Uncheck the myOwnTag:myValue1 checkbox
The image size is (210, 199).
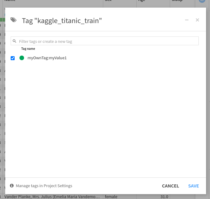pyautogui.click(x=13, y=58)
